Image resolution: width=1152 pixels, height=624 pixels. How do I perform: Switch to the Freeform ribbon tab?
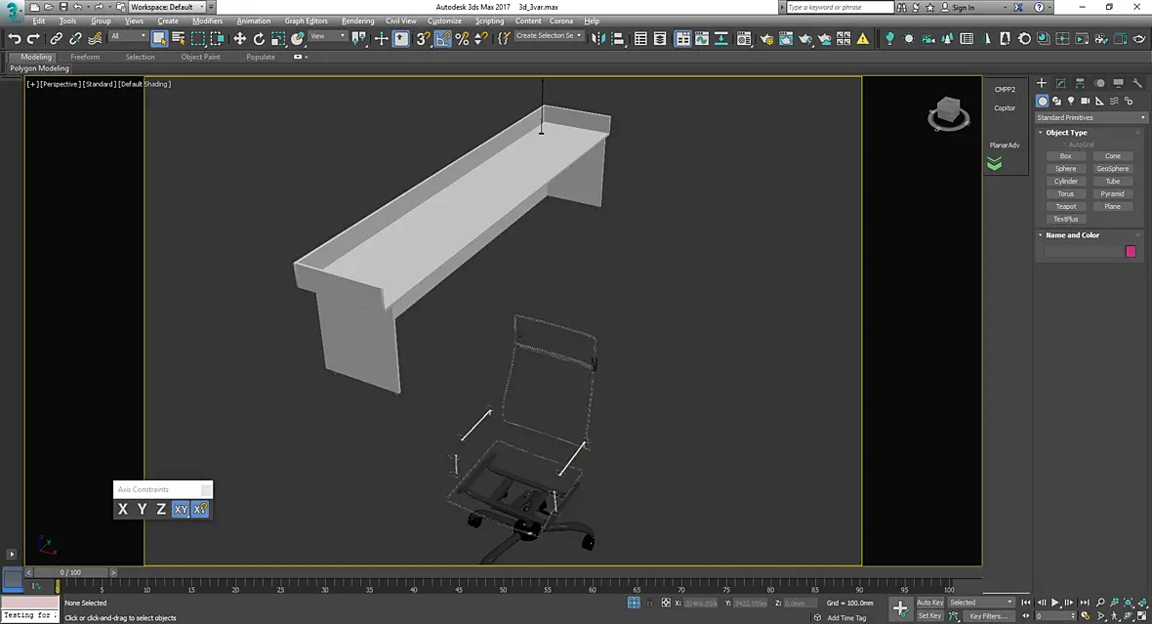click(x=85, y=57)
